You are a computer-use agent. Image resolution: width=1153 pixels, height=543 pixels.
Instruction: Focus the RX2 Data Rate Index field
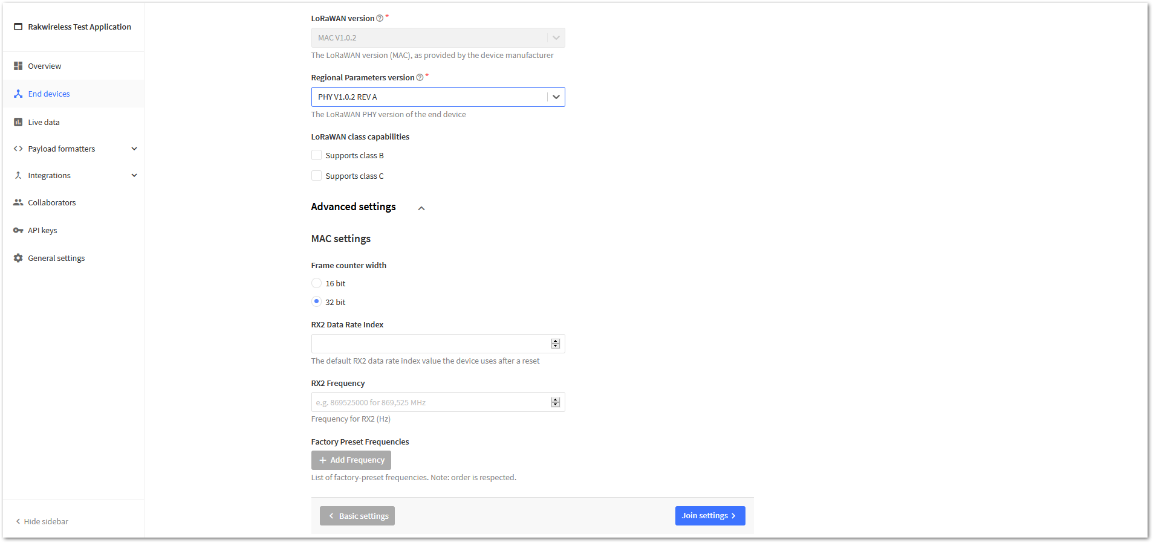pos(438,344)
